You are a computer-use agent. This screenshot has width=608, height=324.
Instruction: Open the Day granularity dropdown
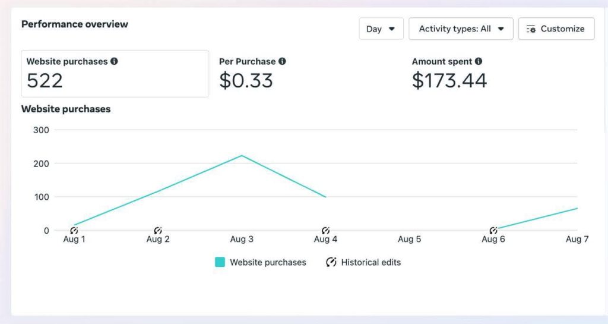pyautogui.click(x=381, y=29)
